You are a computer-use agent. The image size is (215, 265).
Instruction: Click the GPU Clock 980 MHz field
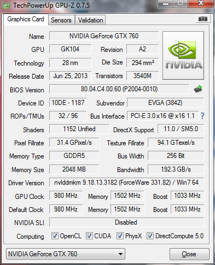click(66, 196)
